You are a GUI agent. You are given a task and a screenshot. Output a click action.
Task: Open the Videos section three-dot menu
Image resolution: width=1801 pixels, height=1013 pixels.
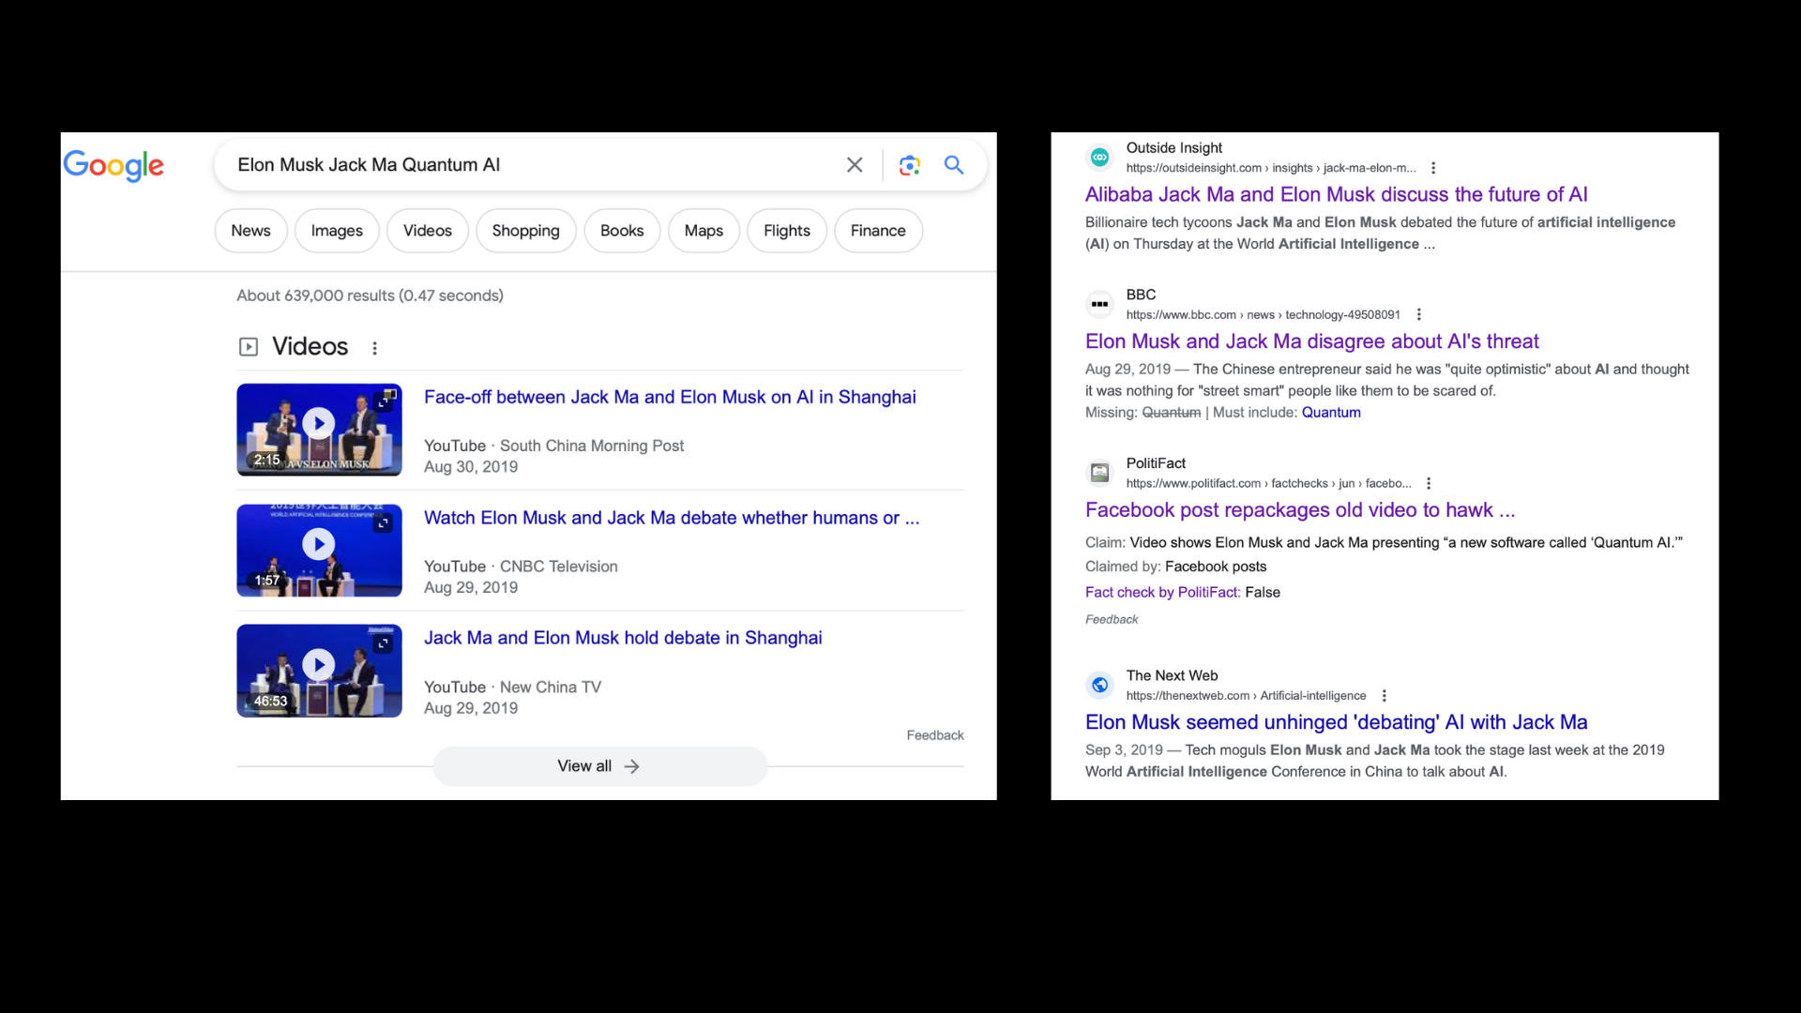(x=374, y=348)
